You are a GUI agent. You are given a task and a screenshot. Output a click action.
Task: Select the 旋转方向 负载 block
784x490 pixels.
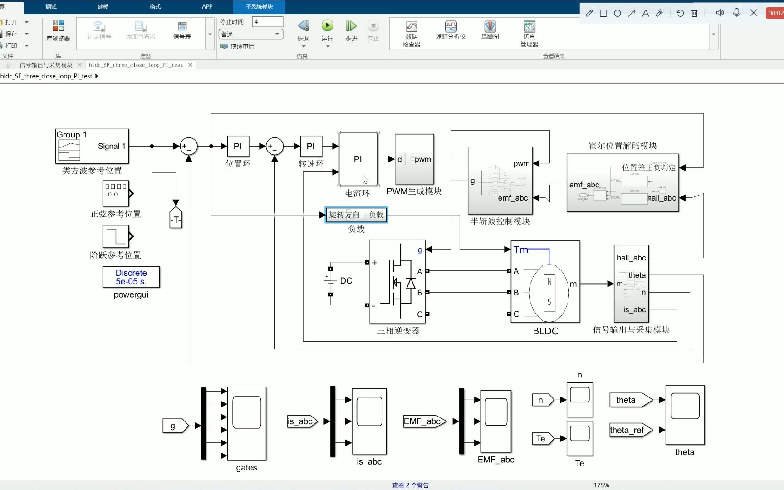356,215
